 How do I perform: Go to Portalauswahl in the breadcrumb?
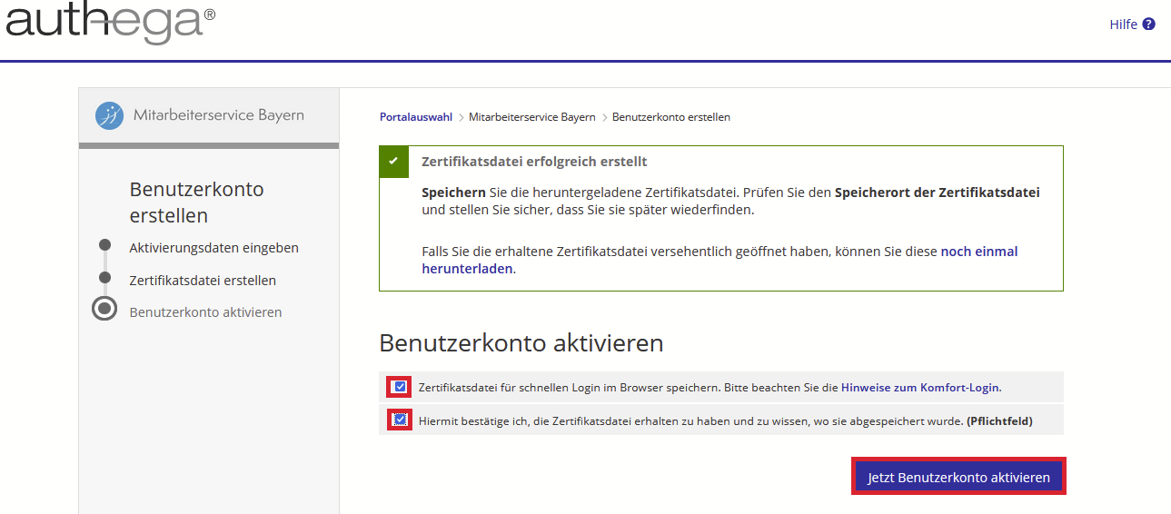click(x=415, y=117)
